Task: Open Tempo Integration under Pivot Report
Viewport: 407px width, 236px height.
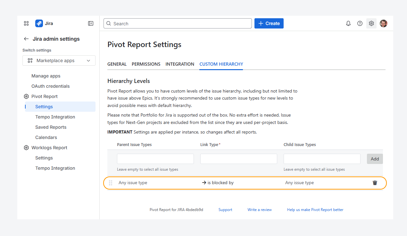Action: pos(55,117)
